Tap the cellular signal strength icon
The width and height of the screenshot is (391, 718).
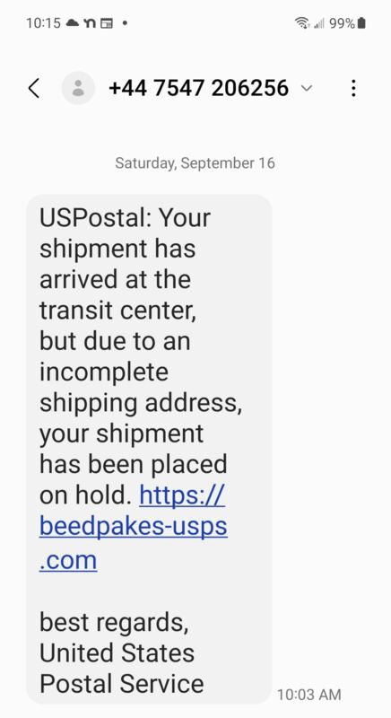pyautogui.click(x=318, y=23)
